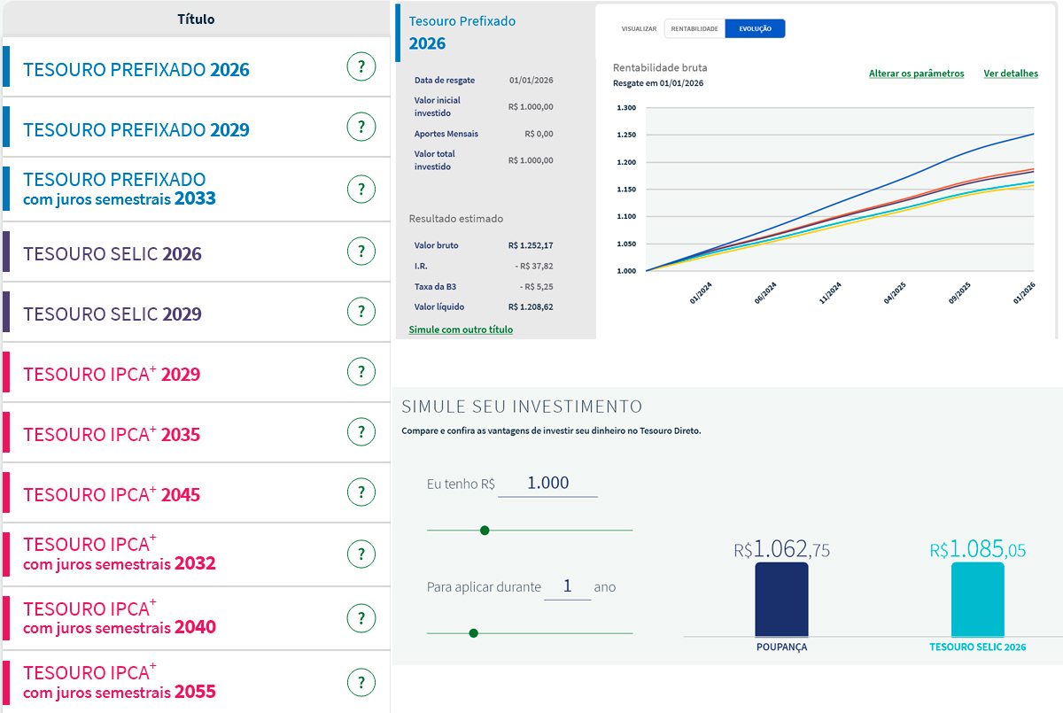Open the Ver detalhes link
Image resolution: width=1063 pixels, height=713 pixels.
coord(1011,74)
